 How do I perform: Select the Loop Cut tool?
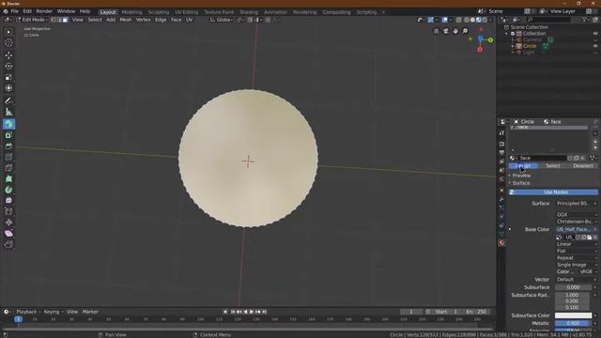[8, 157]
